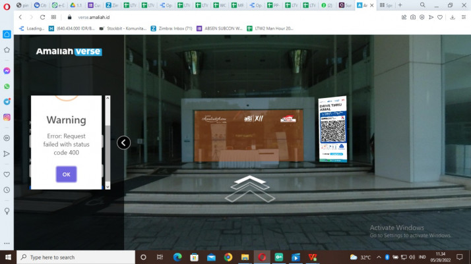Click OK in the Warning dialog
This screenshot has height=264, width=471.
66,174
